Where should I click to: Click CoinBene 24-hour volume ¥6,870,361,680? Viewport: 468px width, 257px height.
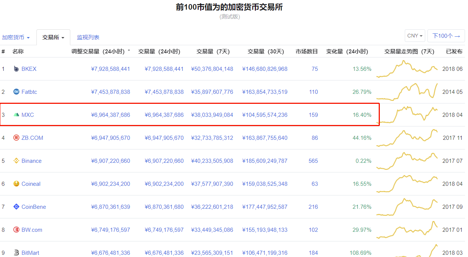click(x=164, y=207)
